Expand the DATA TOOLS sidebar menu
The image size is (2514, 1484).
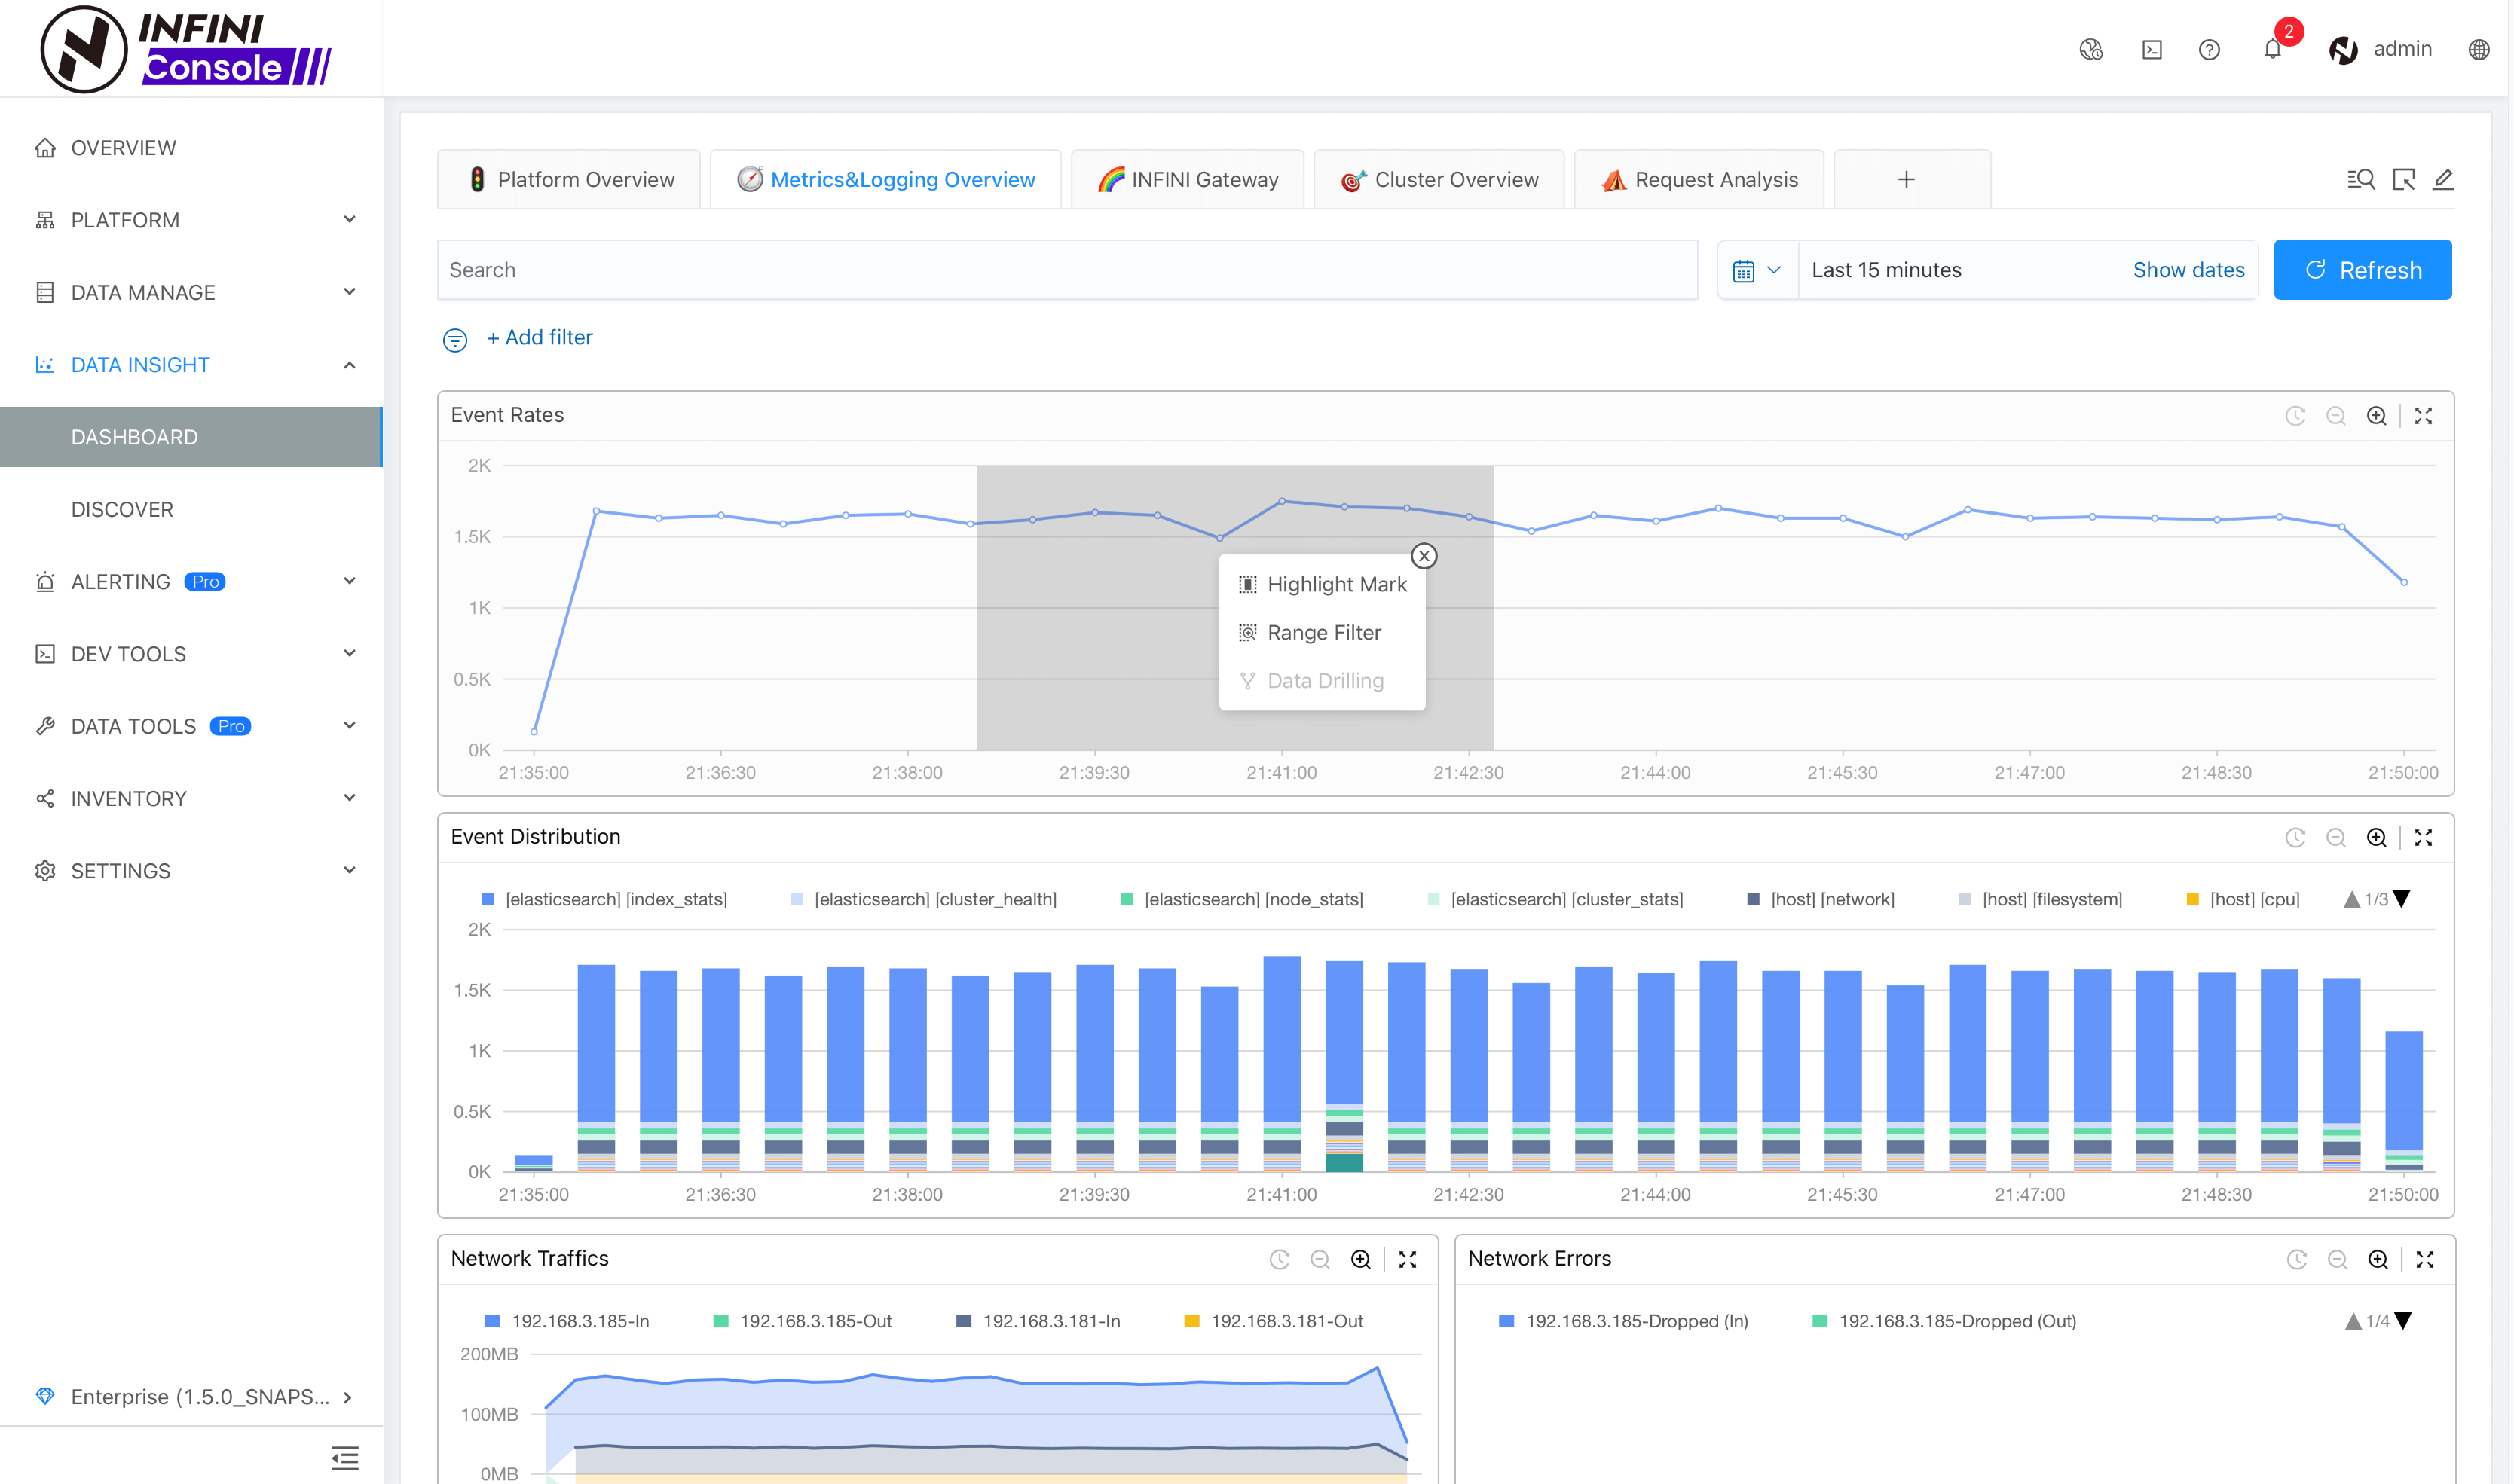tap(192, 726)
